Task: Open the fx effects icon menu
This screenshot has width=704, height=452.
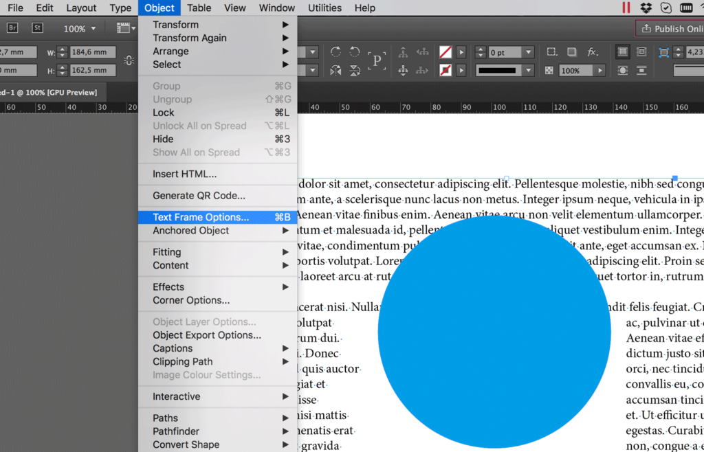Action: pyautogui.click(x=591, y=52)
